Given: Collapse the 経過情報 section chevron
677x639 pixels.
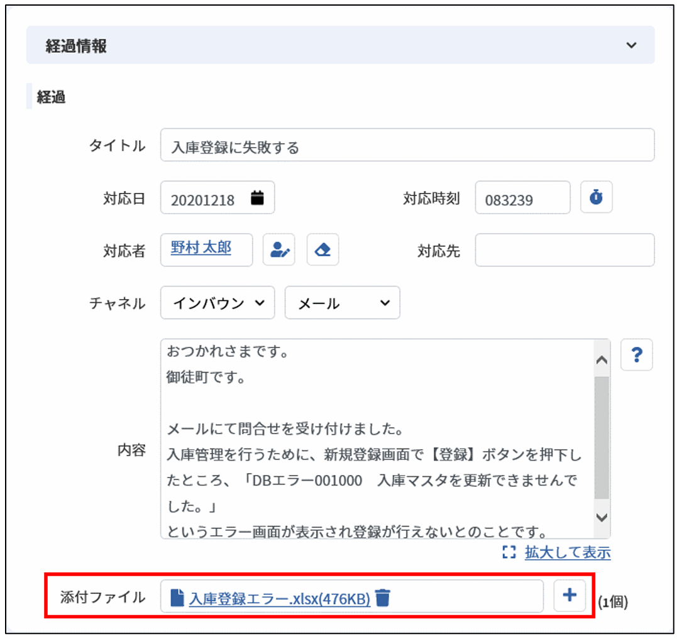Looking at the screenshot, I should (631, 45).
